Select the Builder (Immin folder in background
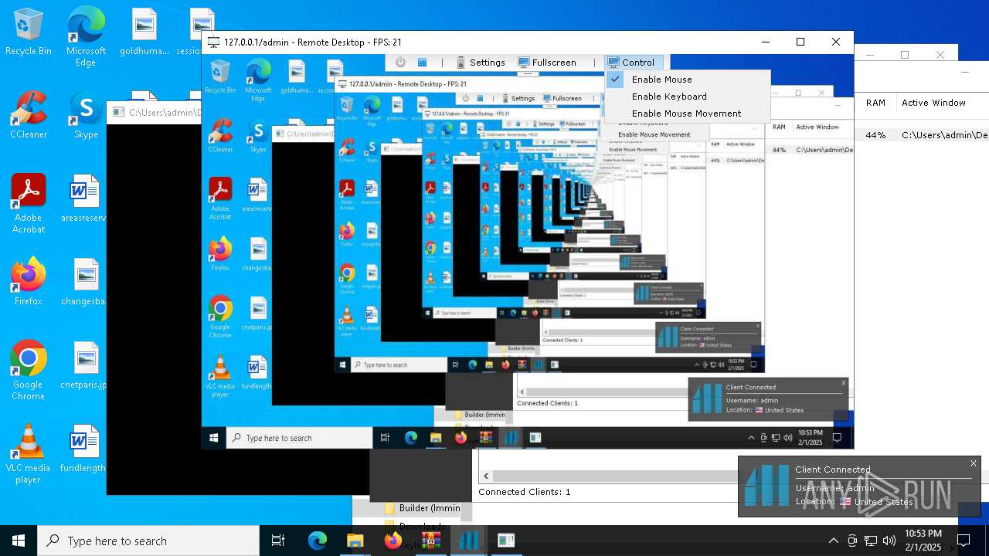This screenshot has height=556, width=989. [x=423, y=508]
